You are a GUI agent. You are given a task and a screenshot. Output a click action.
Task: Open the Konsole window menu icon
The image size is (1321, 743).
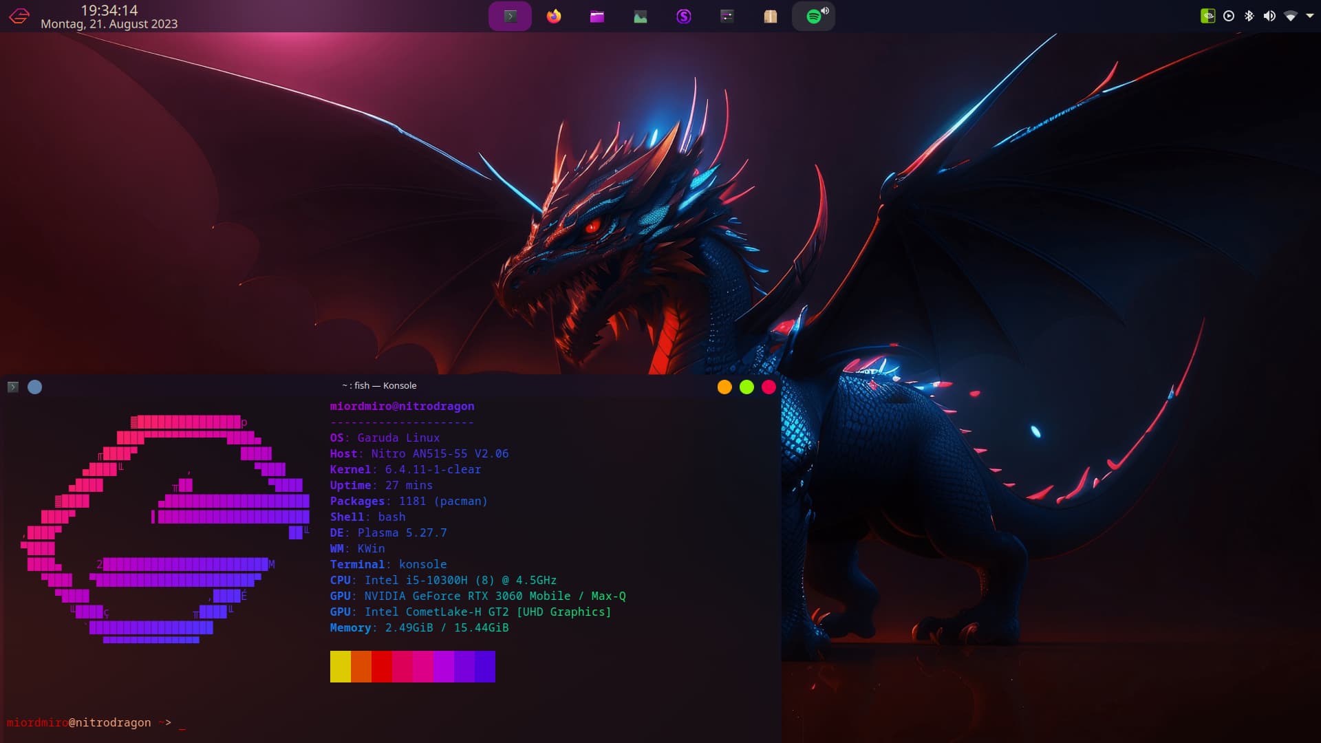13,387
